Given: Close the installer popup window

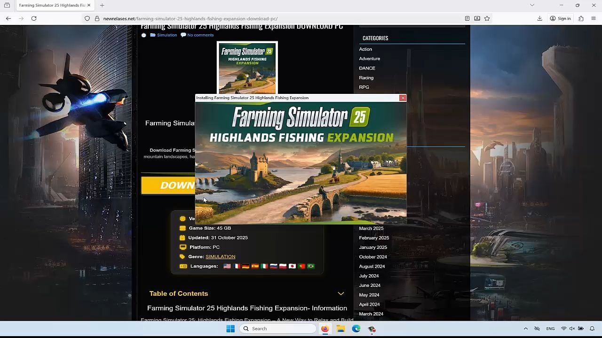Looking at the screenshot, I should tap(403, 98).
